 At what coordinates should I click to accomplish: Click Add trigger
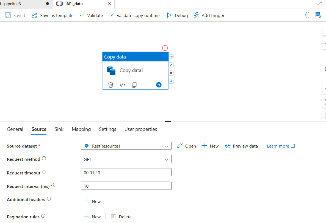[x=209, y=15]
